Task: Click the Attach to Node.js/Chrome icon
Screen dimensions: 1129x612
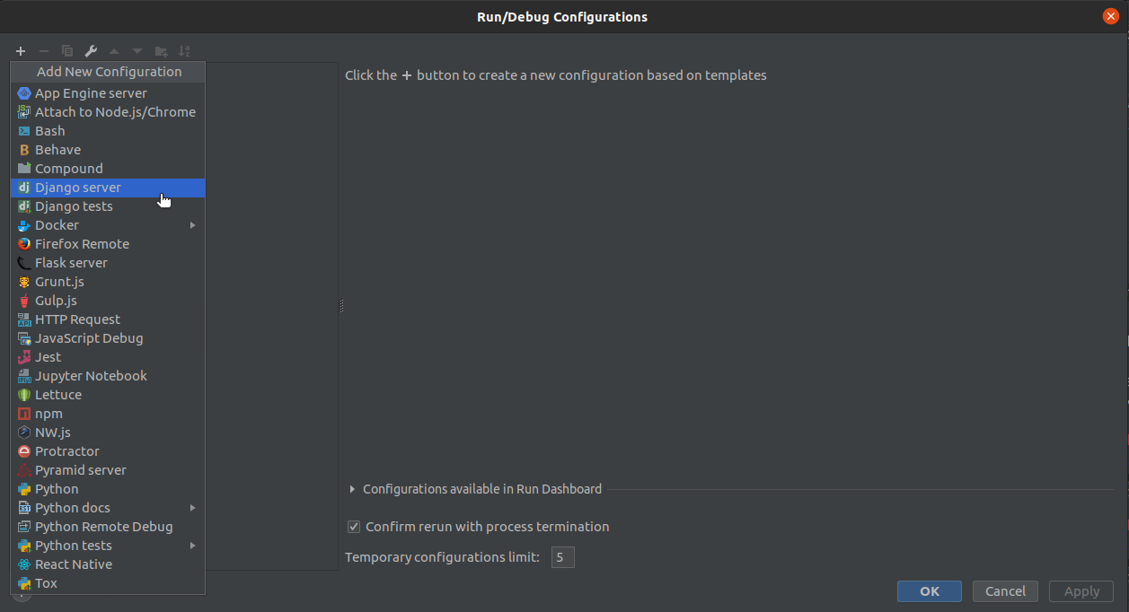Action: click(x=24, y=112)
